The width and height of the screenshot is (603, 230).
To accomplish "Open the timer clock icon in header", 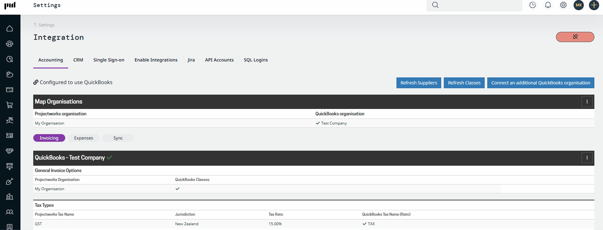I will point(533,5).
